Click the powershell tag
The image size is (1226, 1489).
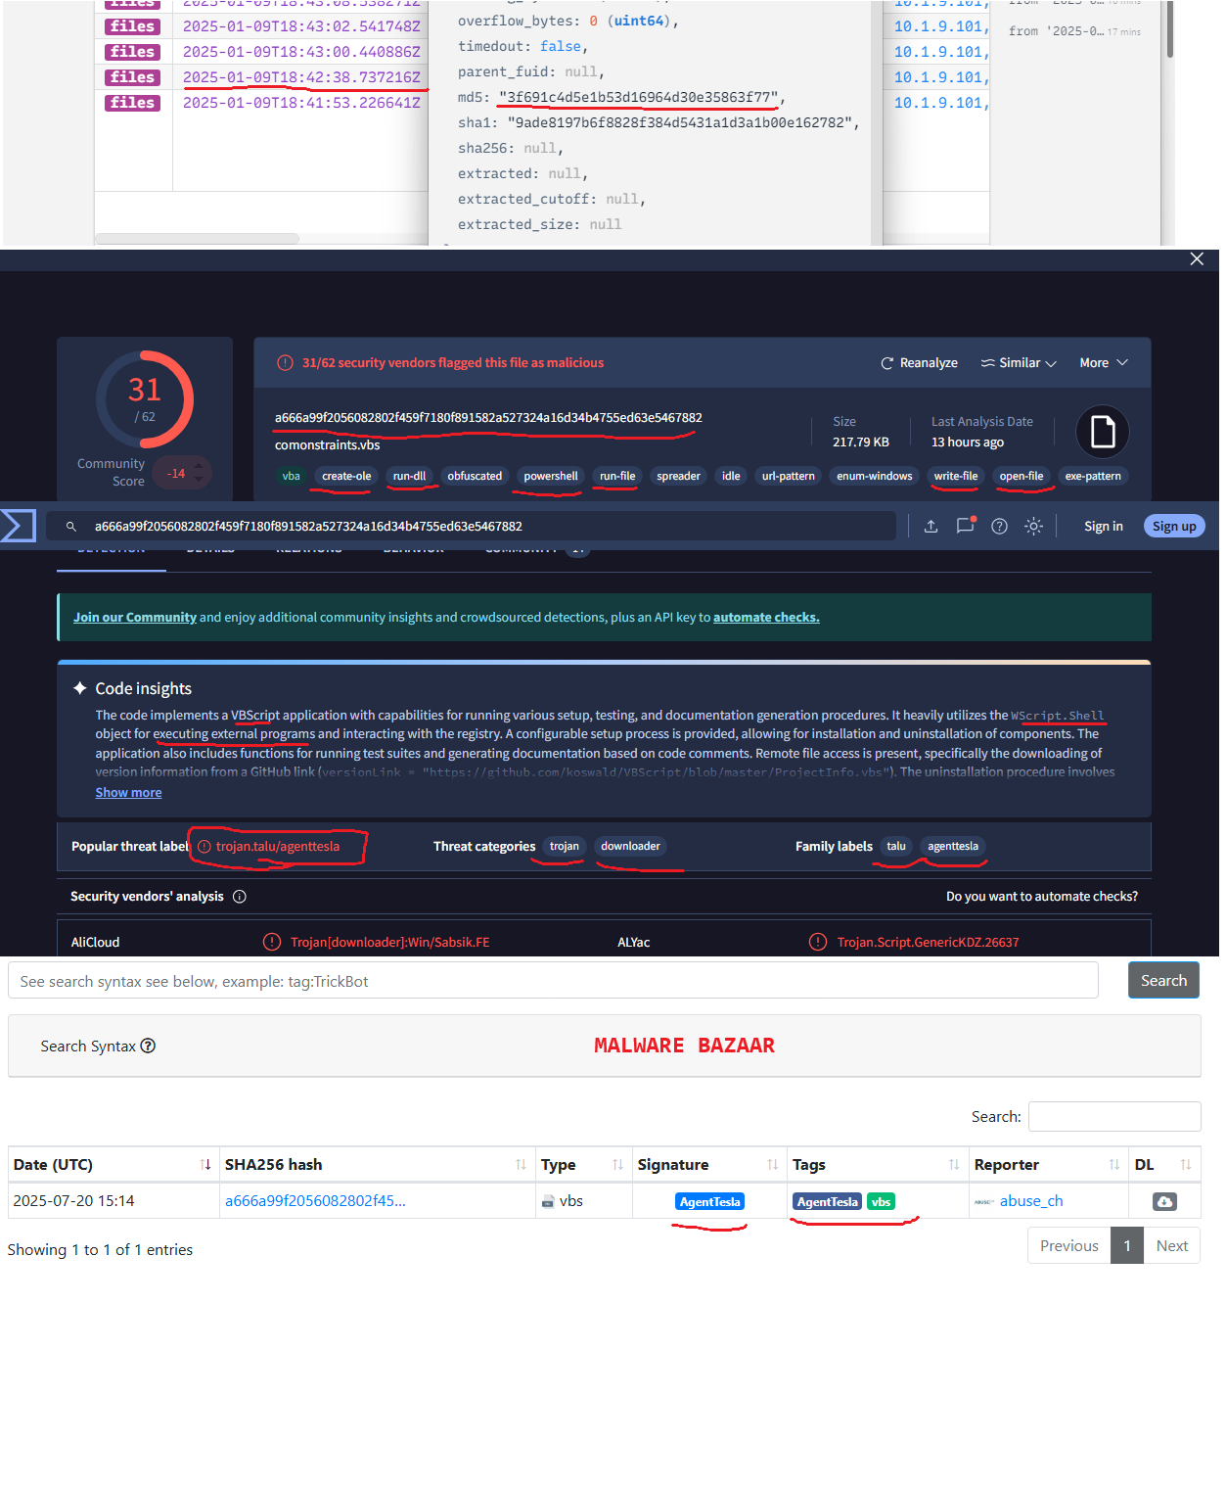pos(551,477)
